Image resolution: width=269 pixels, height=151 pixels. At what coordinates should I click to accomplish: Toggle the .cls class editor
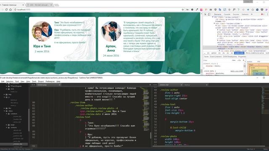(239, 60)
